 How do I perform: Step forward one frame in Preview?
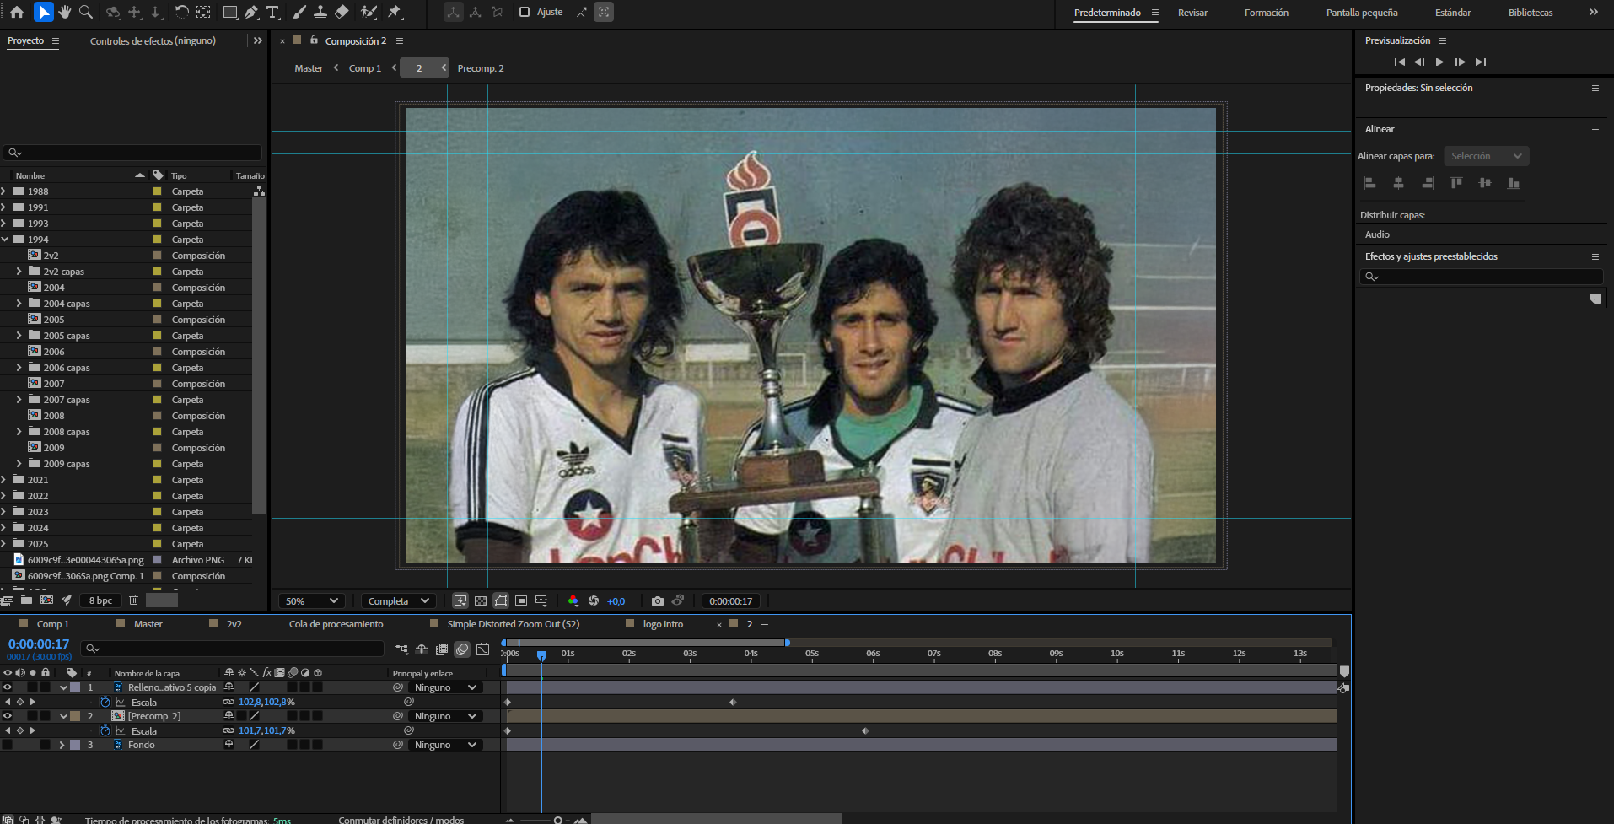click(x=1460, y=62)
